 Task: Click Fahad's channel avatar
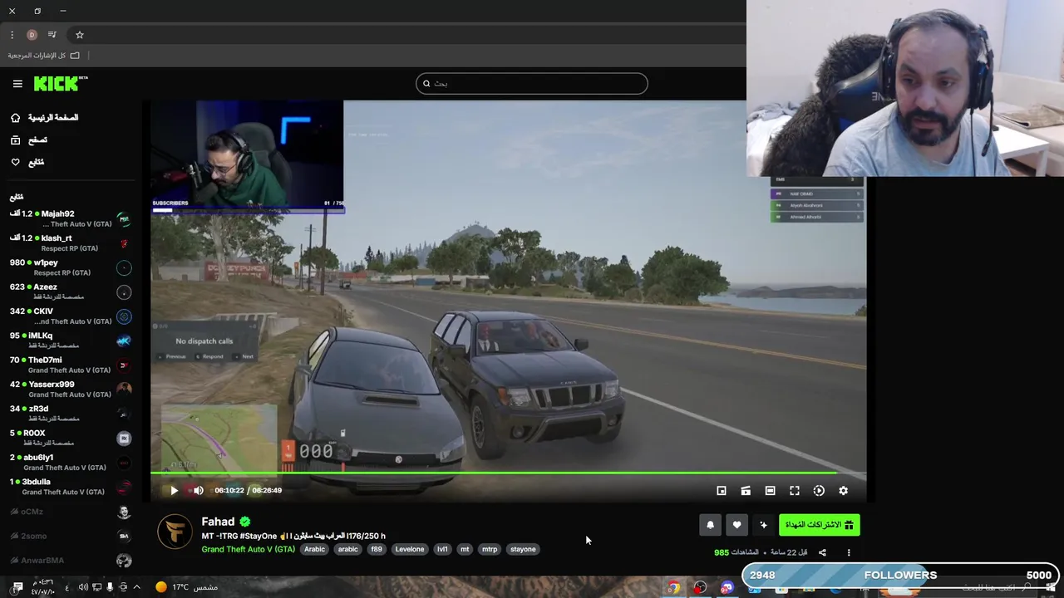pyautogui.click(x=175, y=532)
